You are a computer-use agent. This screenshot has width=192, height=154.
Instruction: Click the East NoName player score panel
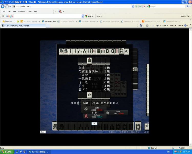coord(95,116)
